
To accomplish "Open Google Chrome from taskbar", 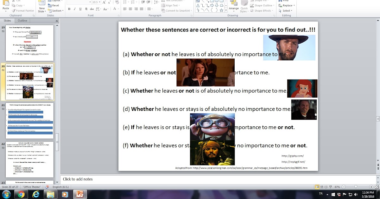I will pos(21,194).
